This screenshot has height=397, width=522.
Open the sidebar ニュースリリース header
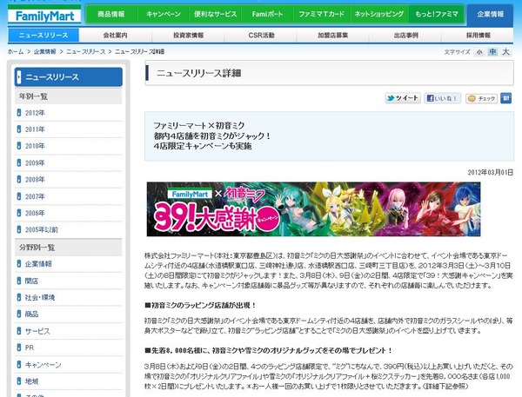[x=69, y=76]
